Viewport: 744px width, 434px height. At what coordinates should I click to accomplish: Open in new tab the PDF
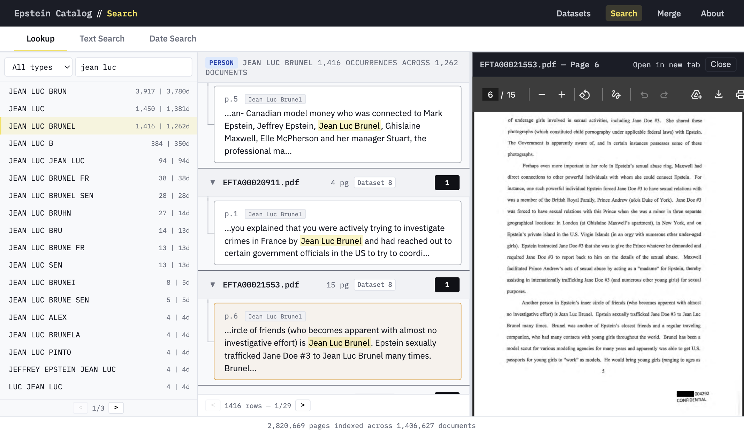(x=666, y=65)
